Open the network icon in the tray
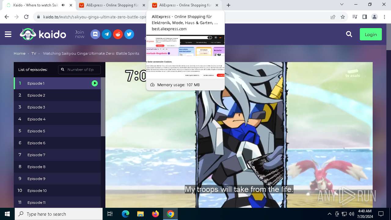Screen dimensions: 391x220 point(344,214)
